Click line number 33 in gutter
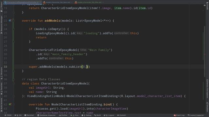 coord(5,67)
